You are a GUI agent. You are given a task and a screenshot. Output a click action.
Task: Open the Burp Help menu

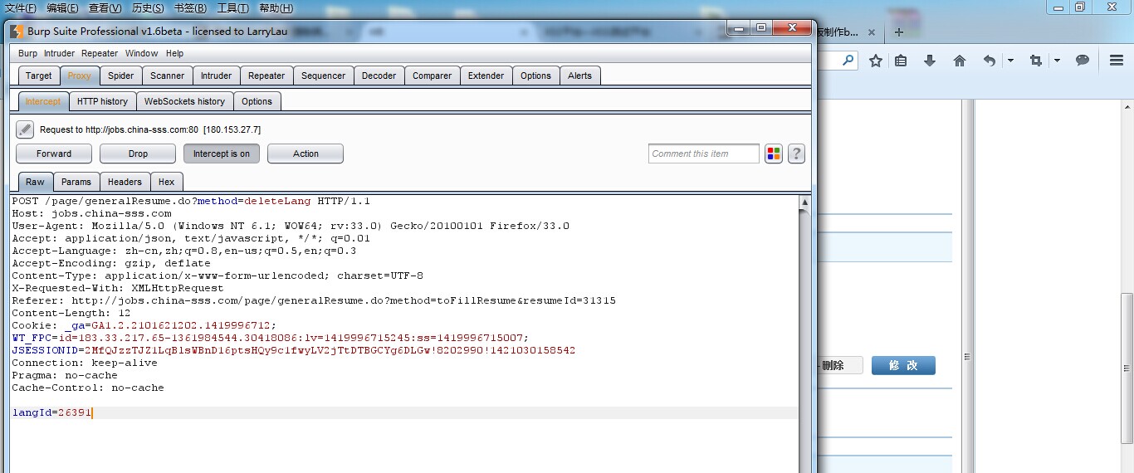174,53
